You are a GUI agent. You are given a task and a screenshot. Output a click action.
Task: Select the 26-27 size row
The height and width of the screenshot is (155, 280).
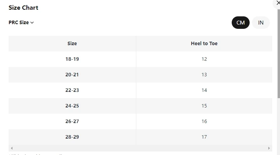click(140, 122)
